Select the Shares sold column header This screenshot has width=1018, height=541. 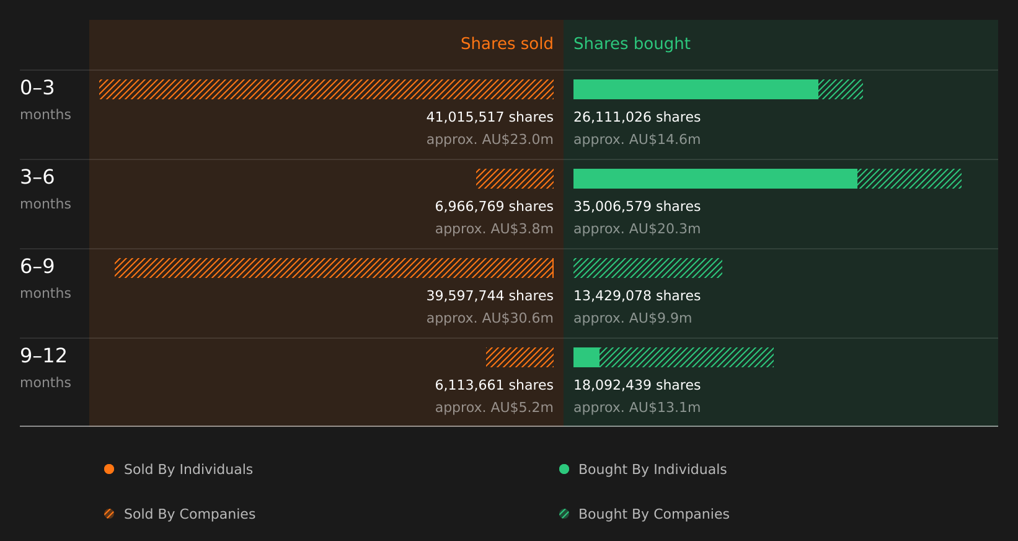coord(507,43)
